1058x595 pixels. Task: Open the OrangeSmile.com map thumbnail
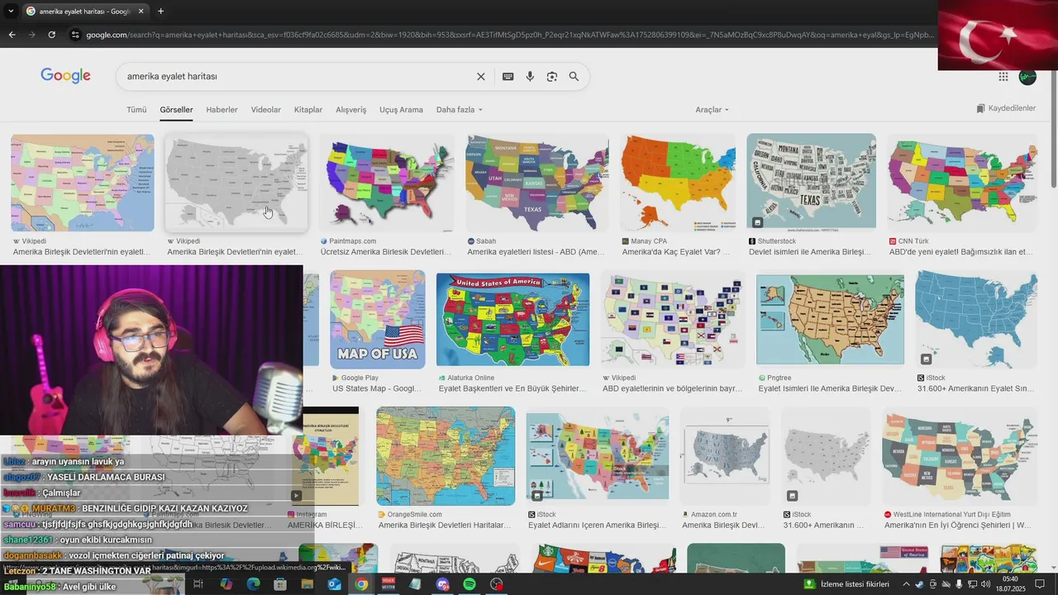[x=446, y=456]
